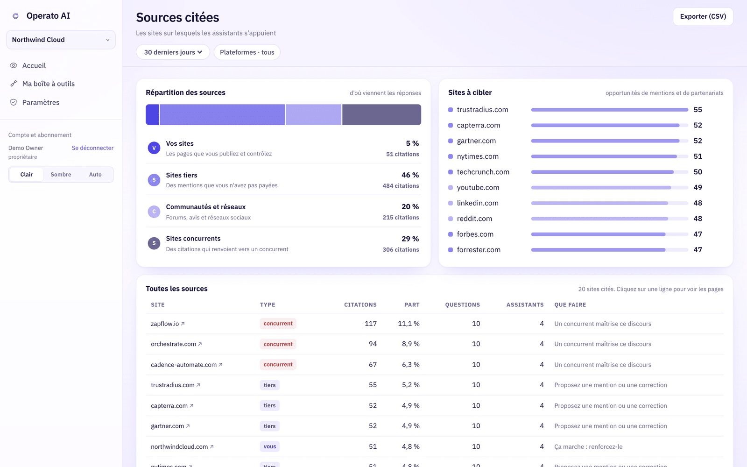
Task: Go to Accueil in the sidebar
Action: (61, 65)
